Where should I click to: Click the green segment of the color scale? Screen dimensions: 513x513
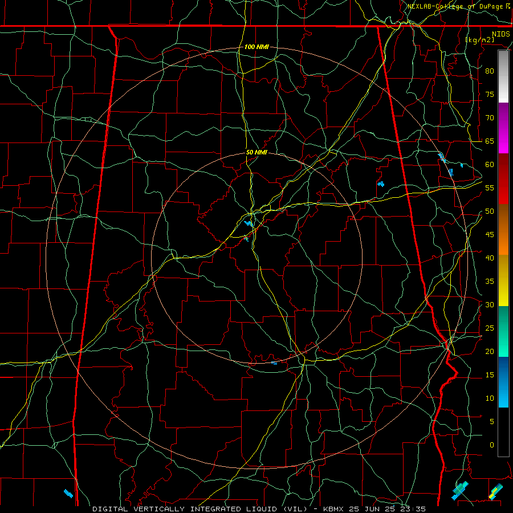pyautogui.click(x=503, y=331)
